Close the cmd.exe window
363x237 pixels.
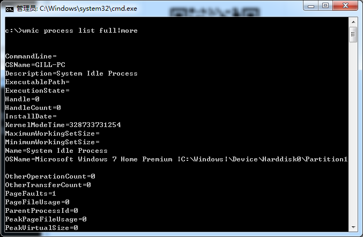(x=345, y=6)
